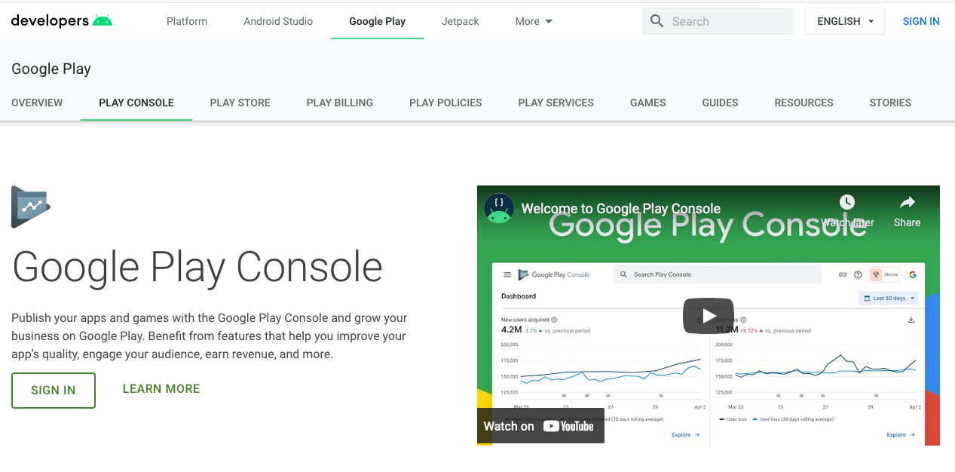The image size is (955, 472).
Task: Open the Jetpack navigation tab
Action: coord(461,21)
